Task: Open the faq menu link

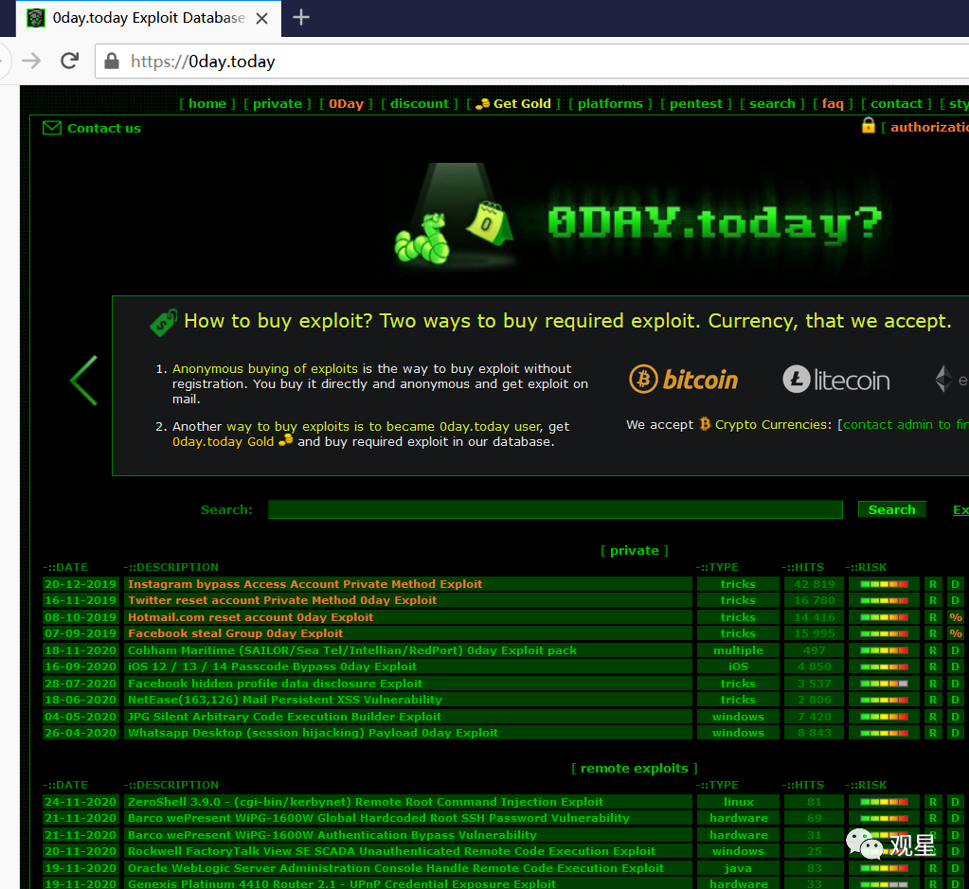Action: (x=833, y=103)
